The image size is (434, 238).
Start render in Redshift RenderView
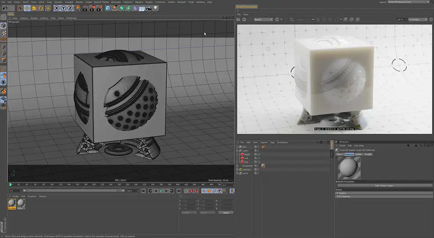[244, 19]
